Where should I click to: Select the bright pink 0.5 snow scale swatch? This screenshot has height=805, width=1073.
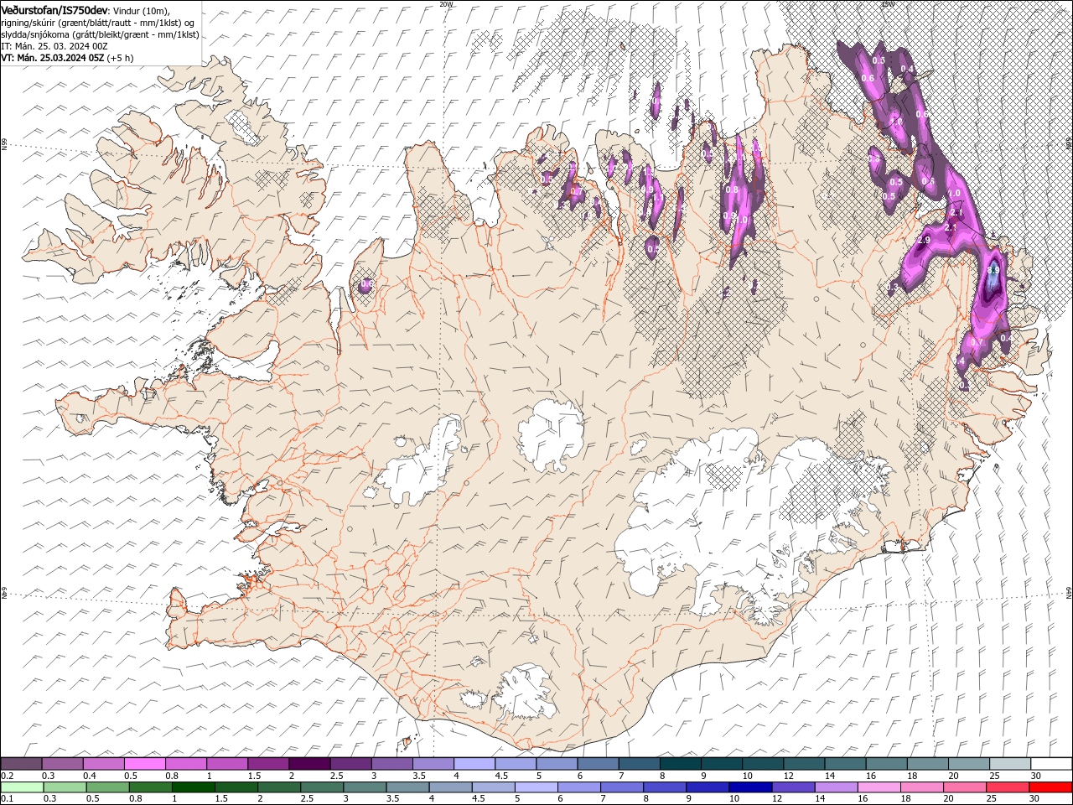tap(145, 764)
